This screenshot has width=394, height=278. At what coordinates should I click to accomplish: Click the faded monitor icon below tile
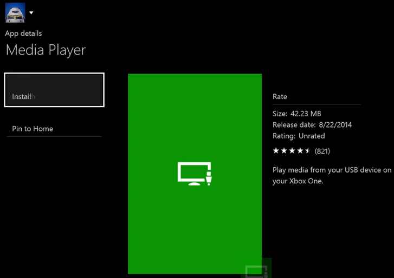click(256, 270)
